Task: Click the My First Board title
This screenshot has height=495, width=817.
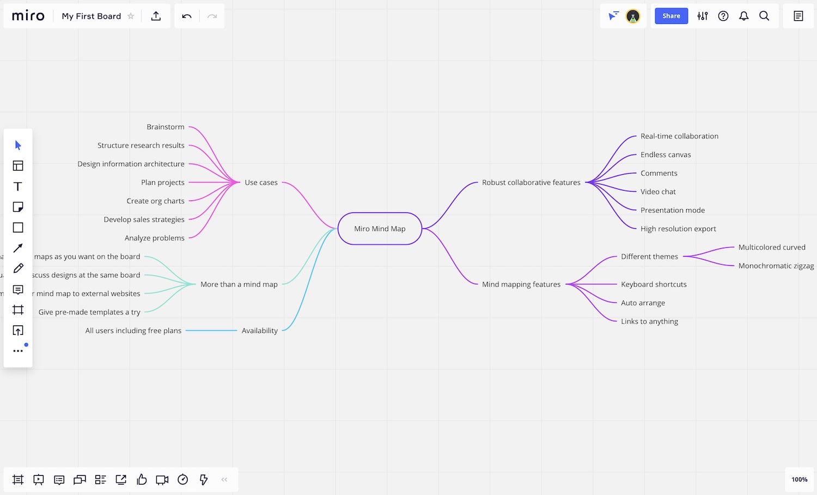Action: [92, 16]
